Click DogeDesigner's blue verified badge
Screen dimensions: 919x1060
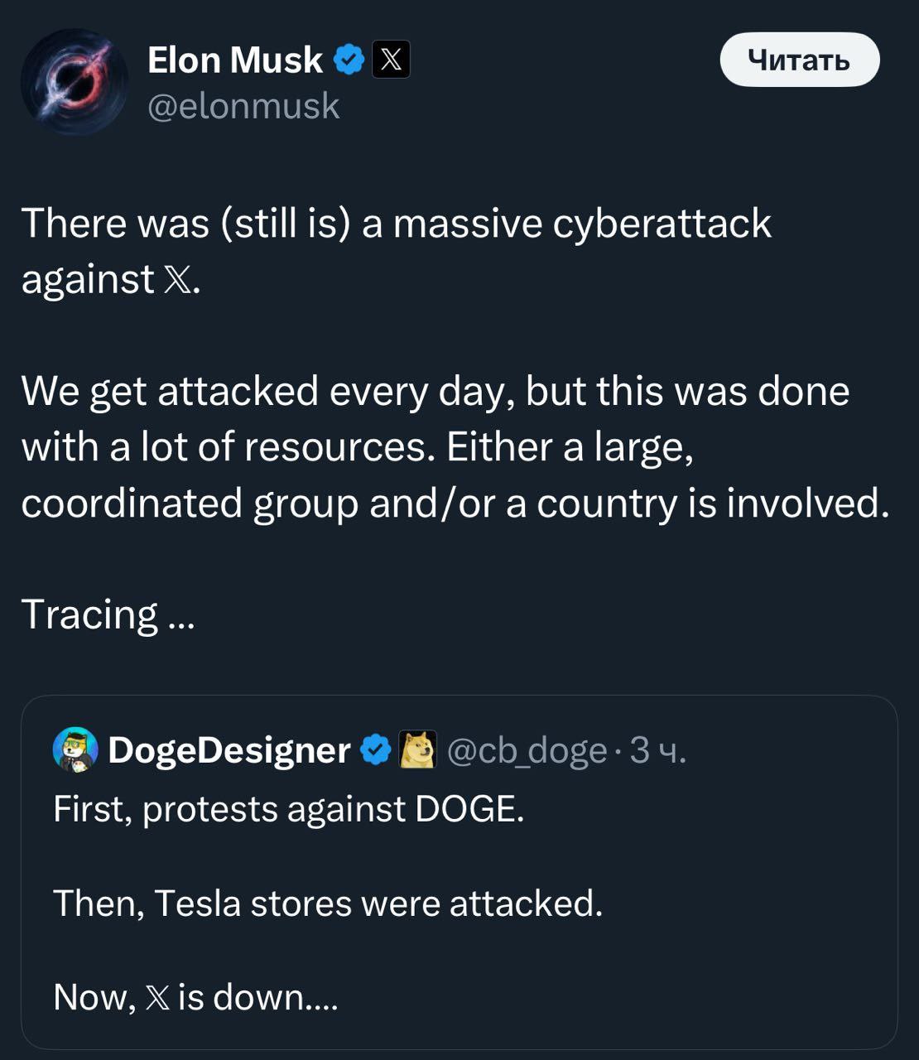377,750
